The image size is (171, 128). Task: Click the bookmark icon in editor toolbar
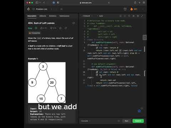pyautogui.click(x=120, y=16)
